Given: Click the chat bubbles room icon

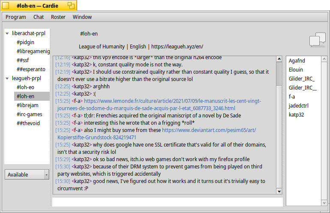Looking at the screenshot, I should tap(318, 39).
